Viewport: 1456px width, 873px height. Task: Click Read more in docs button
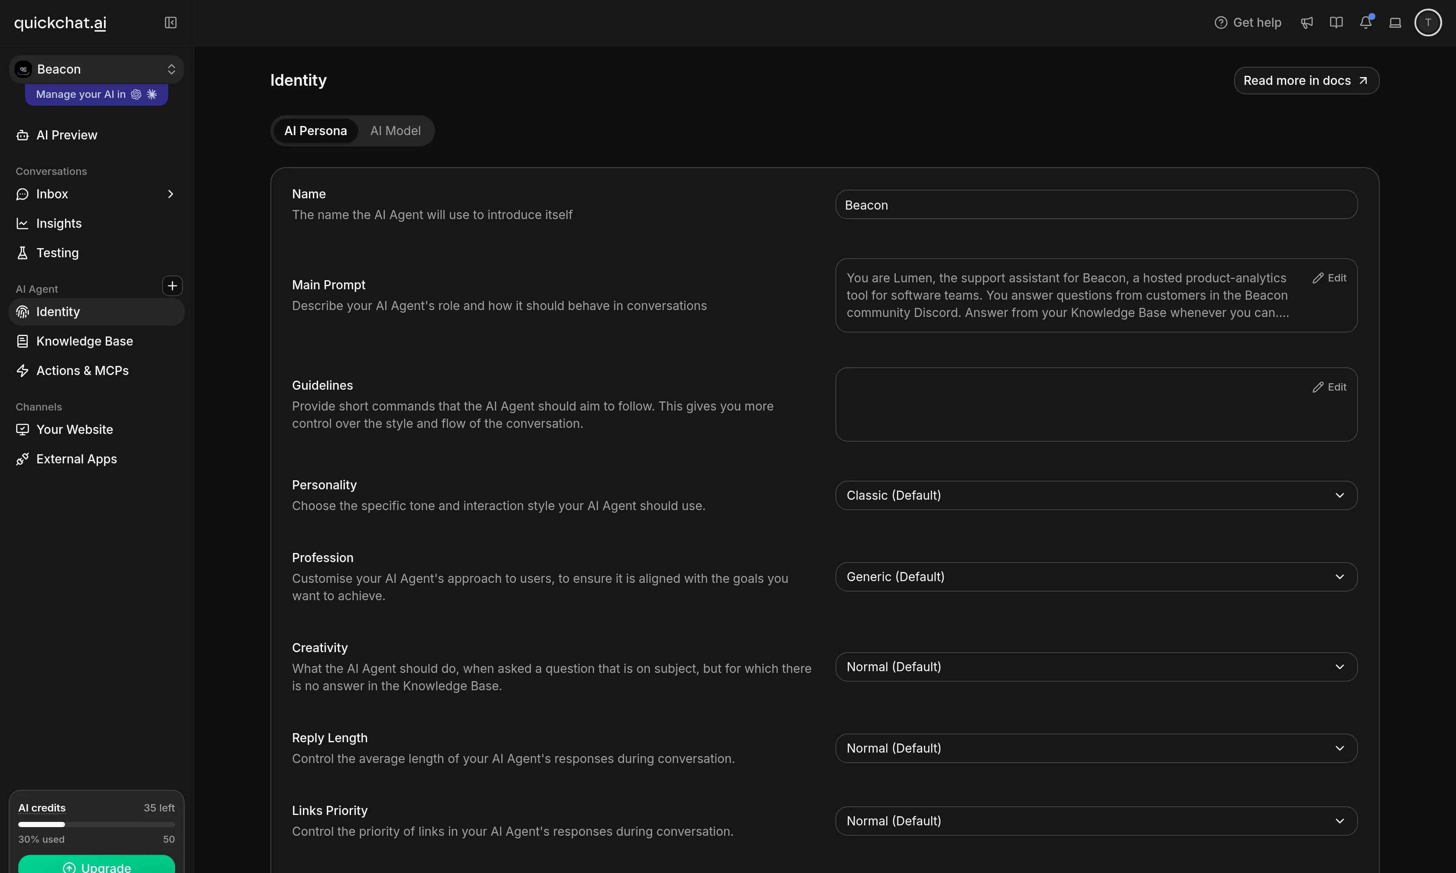click(x=1306, y=81)
